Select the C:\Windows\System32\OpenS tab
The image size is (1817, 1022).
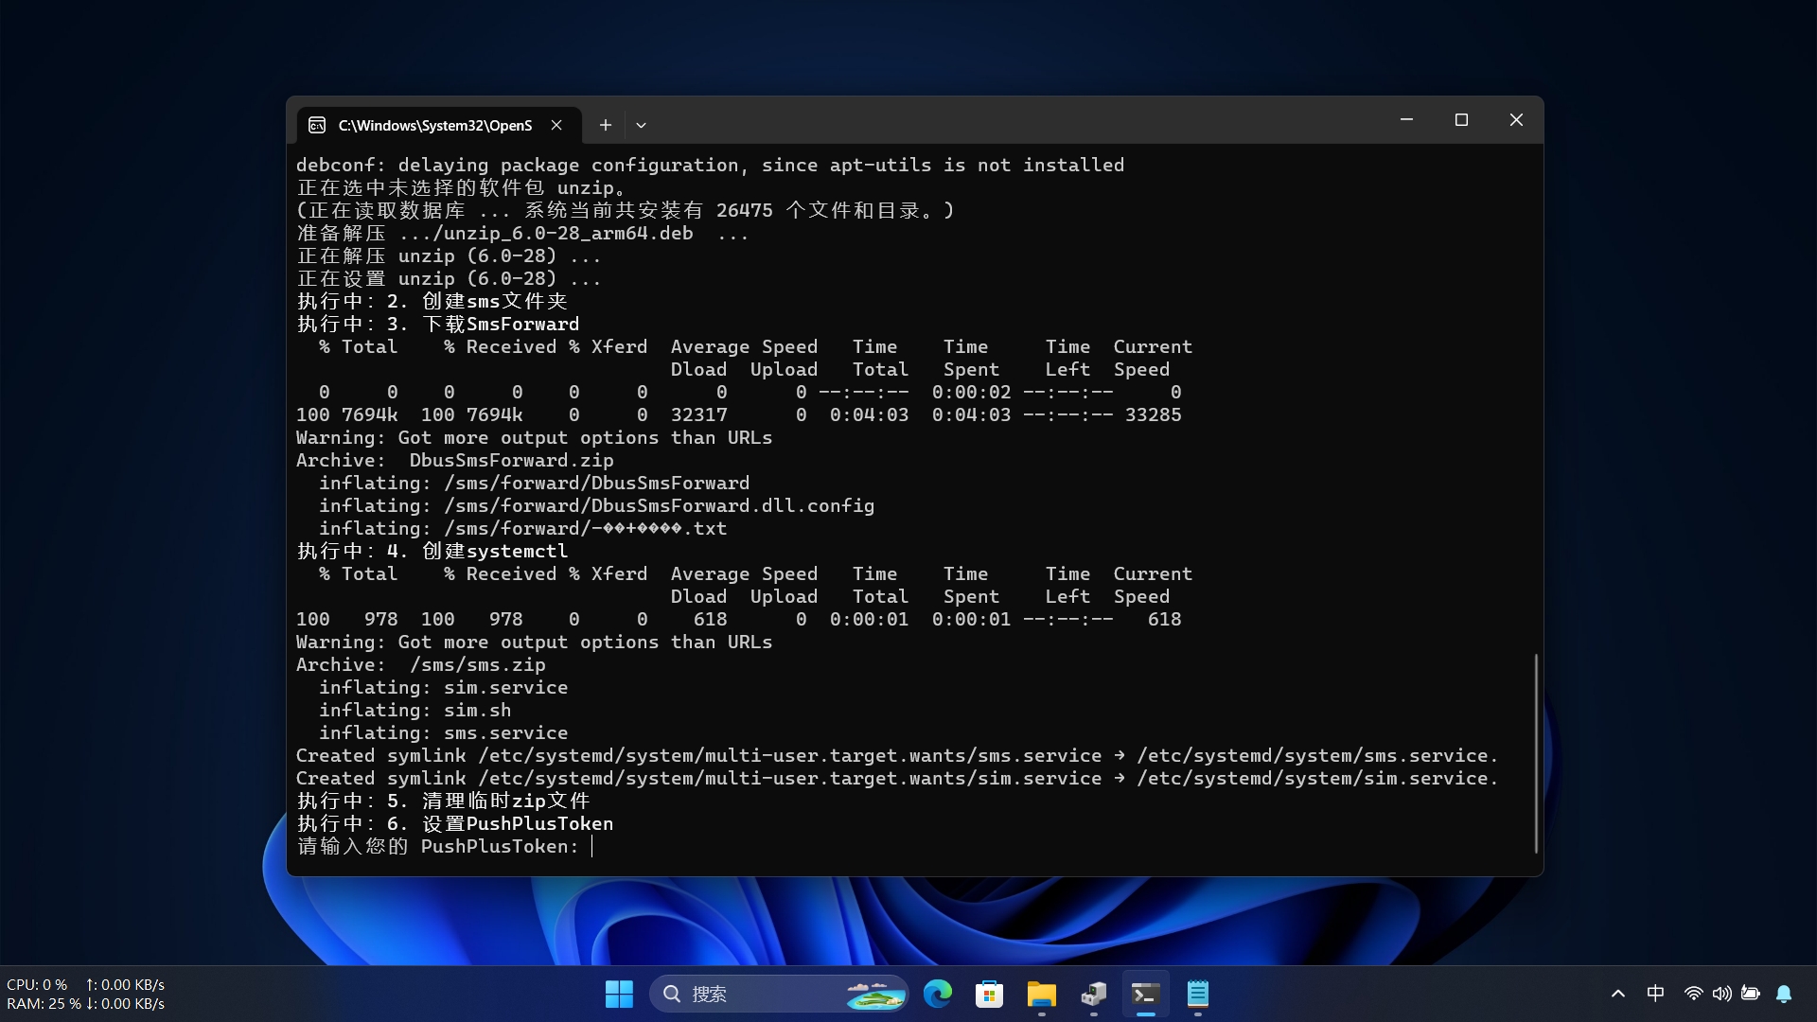click(x=435, y=125)
